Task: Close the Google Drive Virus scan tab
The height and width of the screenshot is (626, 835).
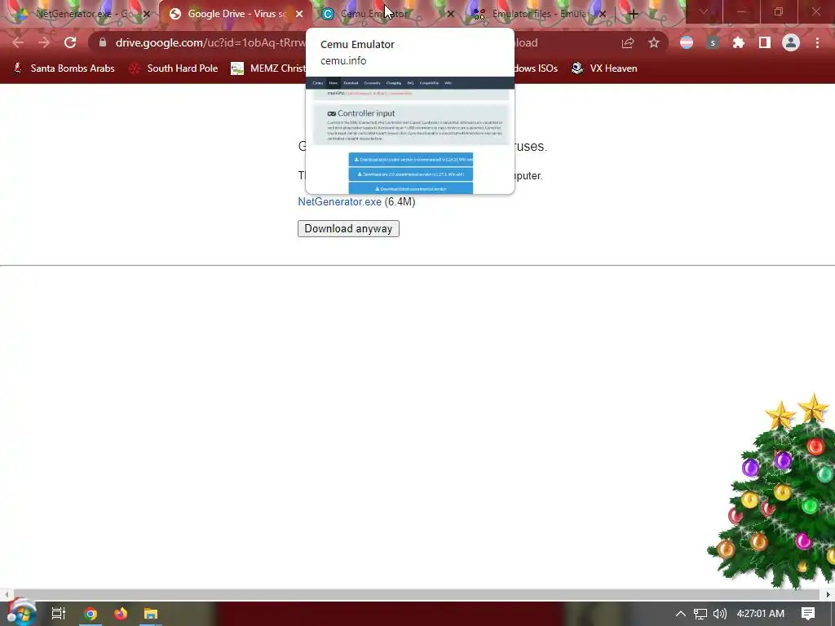Action: pyautogui.click(x=299, y=15)
